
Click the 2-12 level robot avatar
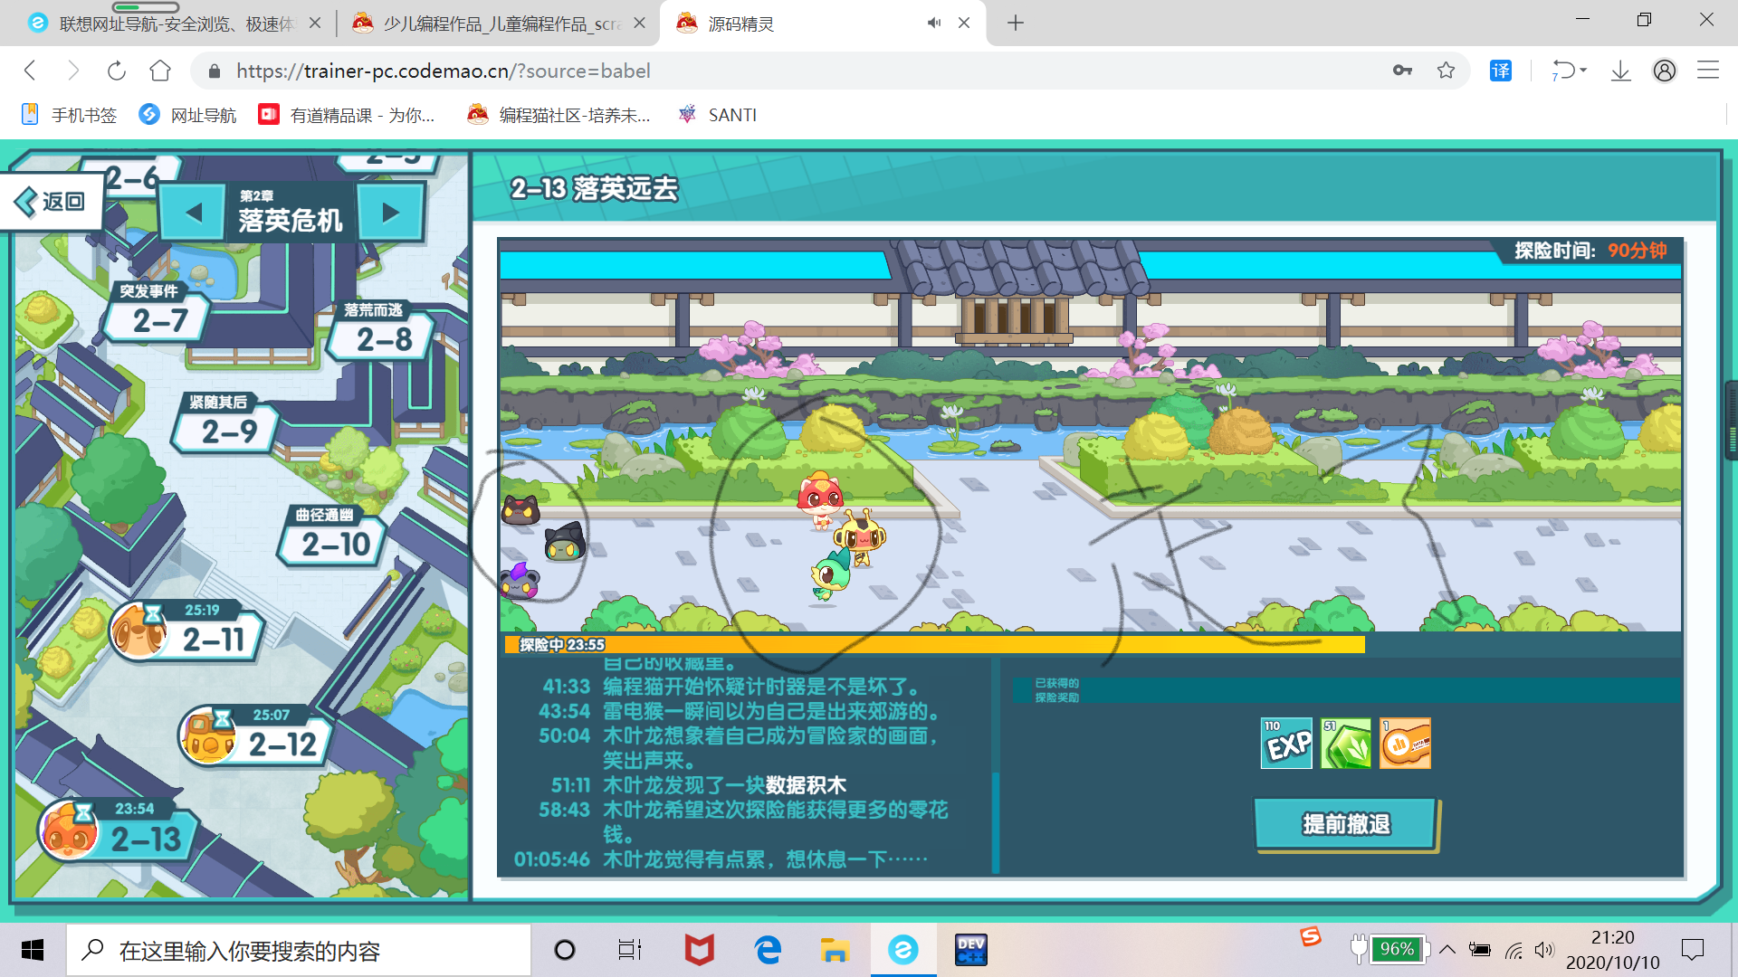pyautogui.click(x=208, y=735)
